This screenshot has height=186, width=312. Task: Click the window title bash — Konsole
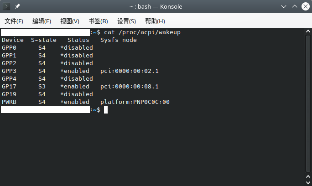pyautogui.click(x=156, y=6)
